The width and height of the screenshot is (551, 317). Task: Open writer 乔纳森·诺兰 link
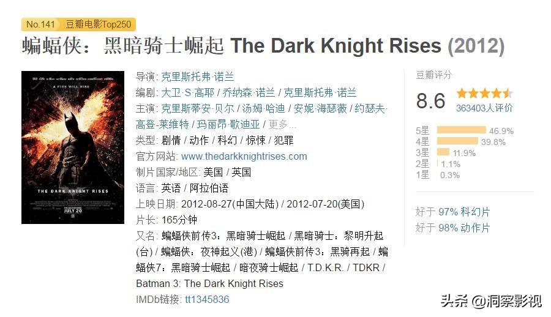(249, 92)
